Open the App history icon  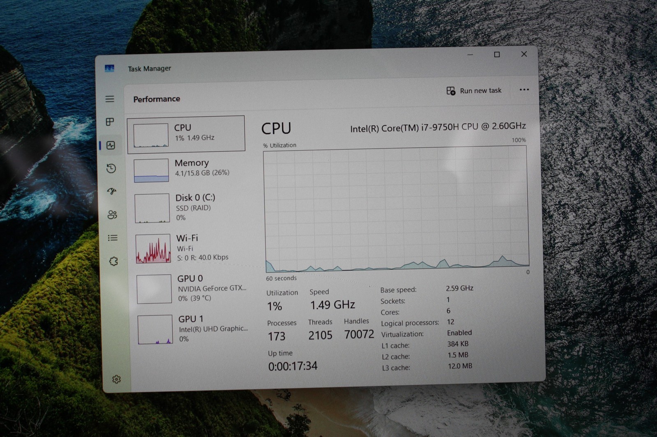[x=111, y=168]
